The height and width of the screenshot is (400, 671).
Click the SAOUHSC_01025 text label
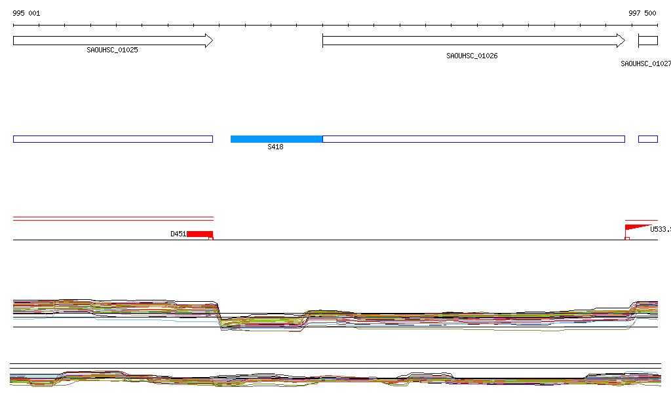tap(112, 50)
